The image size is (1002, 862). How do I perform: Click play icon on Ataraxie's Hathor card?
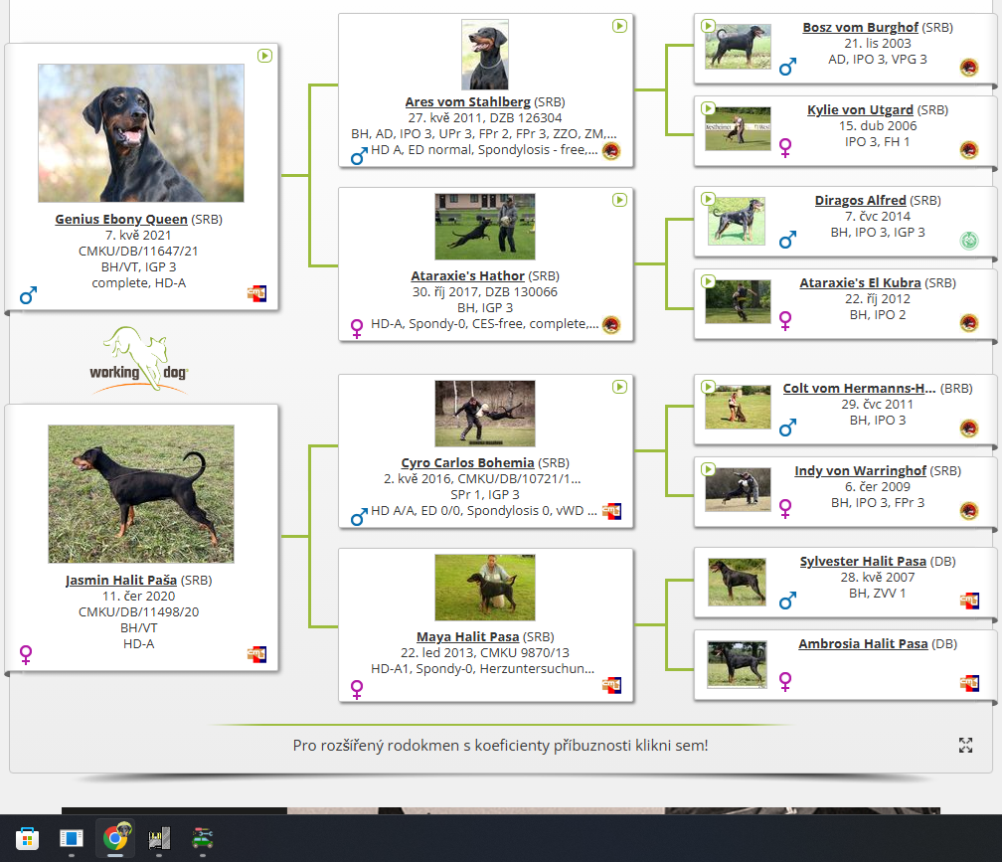[619, 200]
